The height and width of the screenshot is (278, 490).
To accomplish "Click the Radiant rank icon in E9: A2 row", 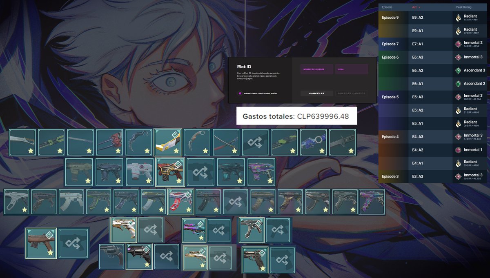I will coord(459,18).
